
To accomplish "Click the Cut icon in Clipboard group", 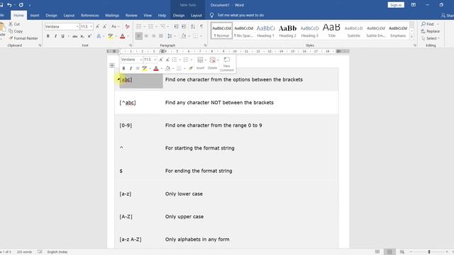I will tap(11, 24).
